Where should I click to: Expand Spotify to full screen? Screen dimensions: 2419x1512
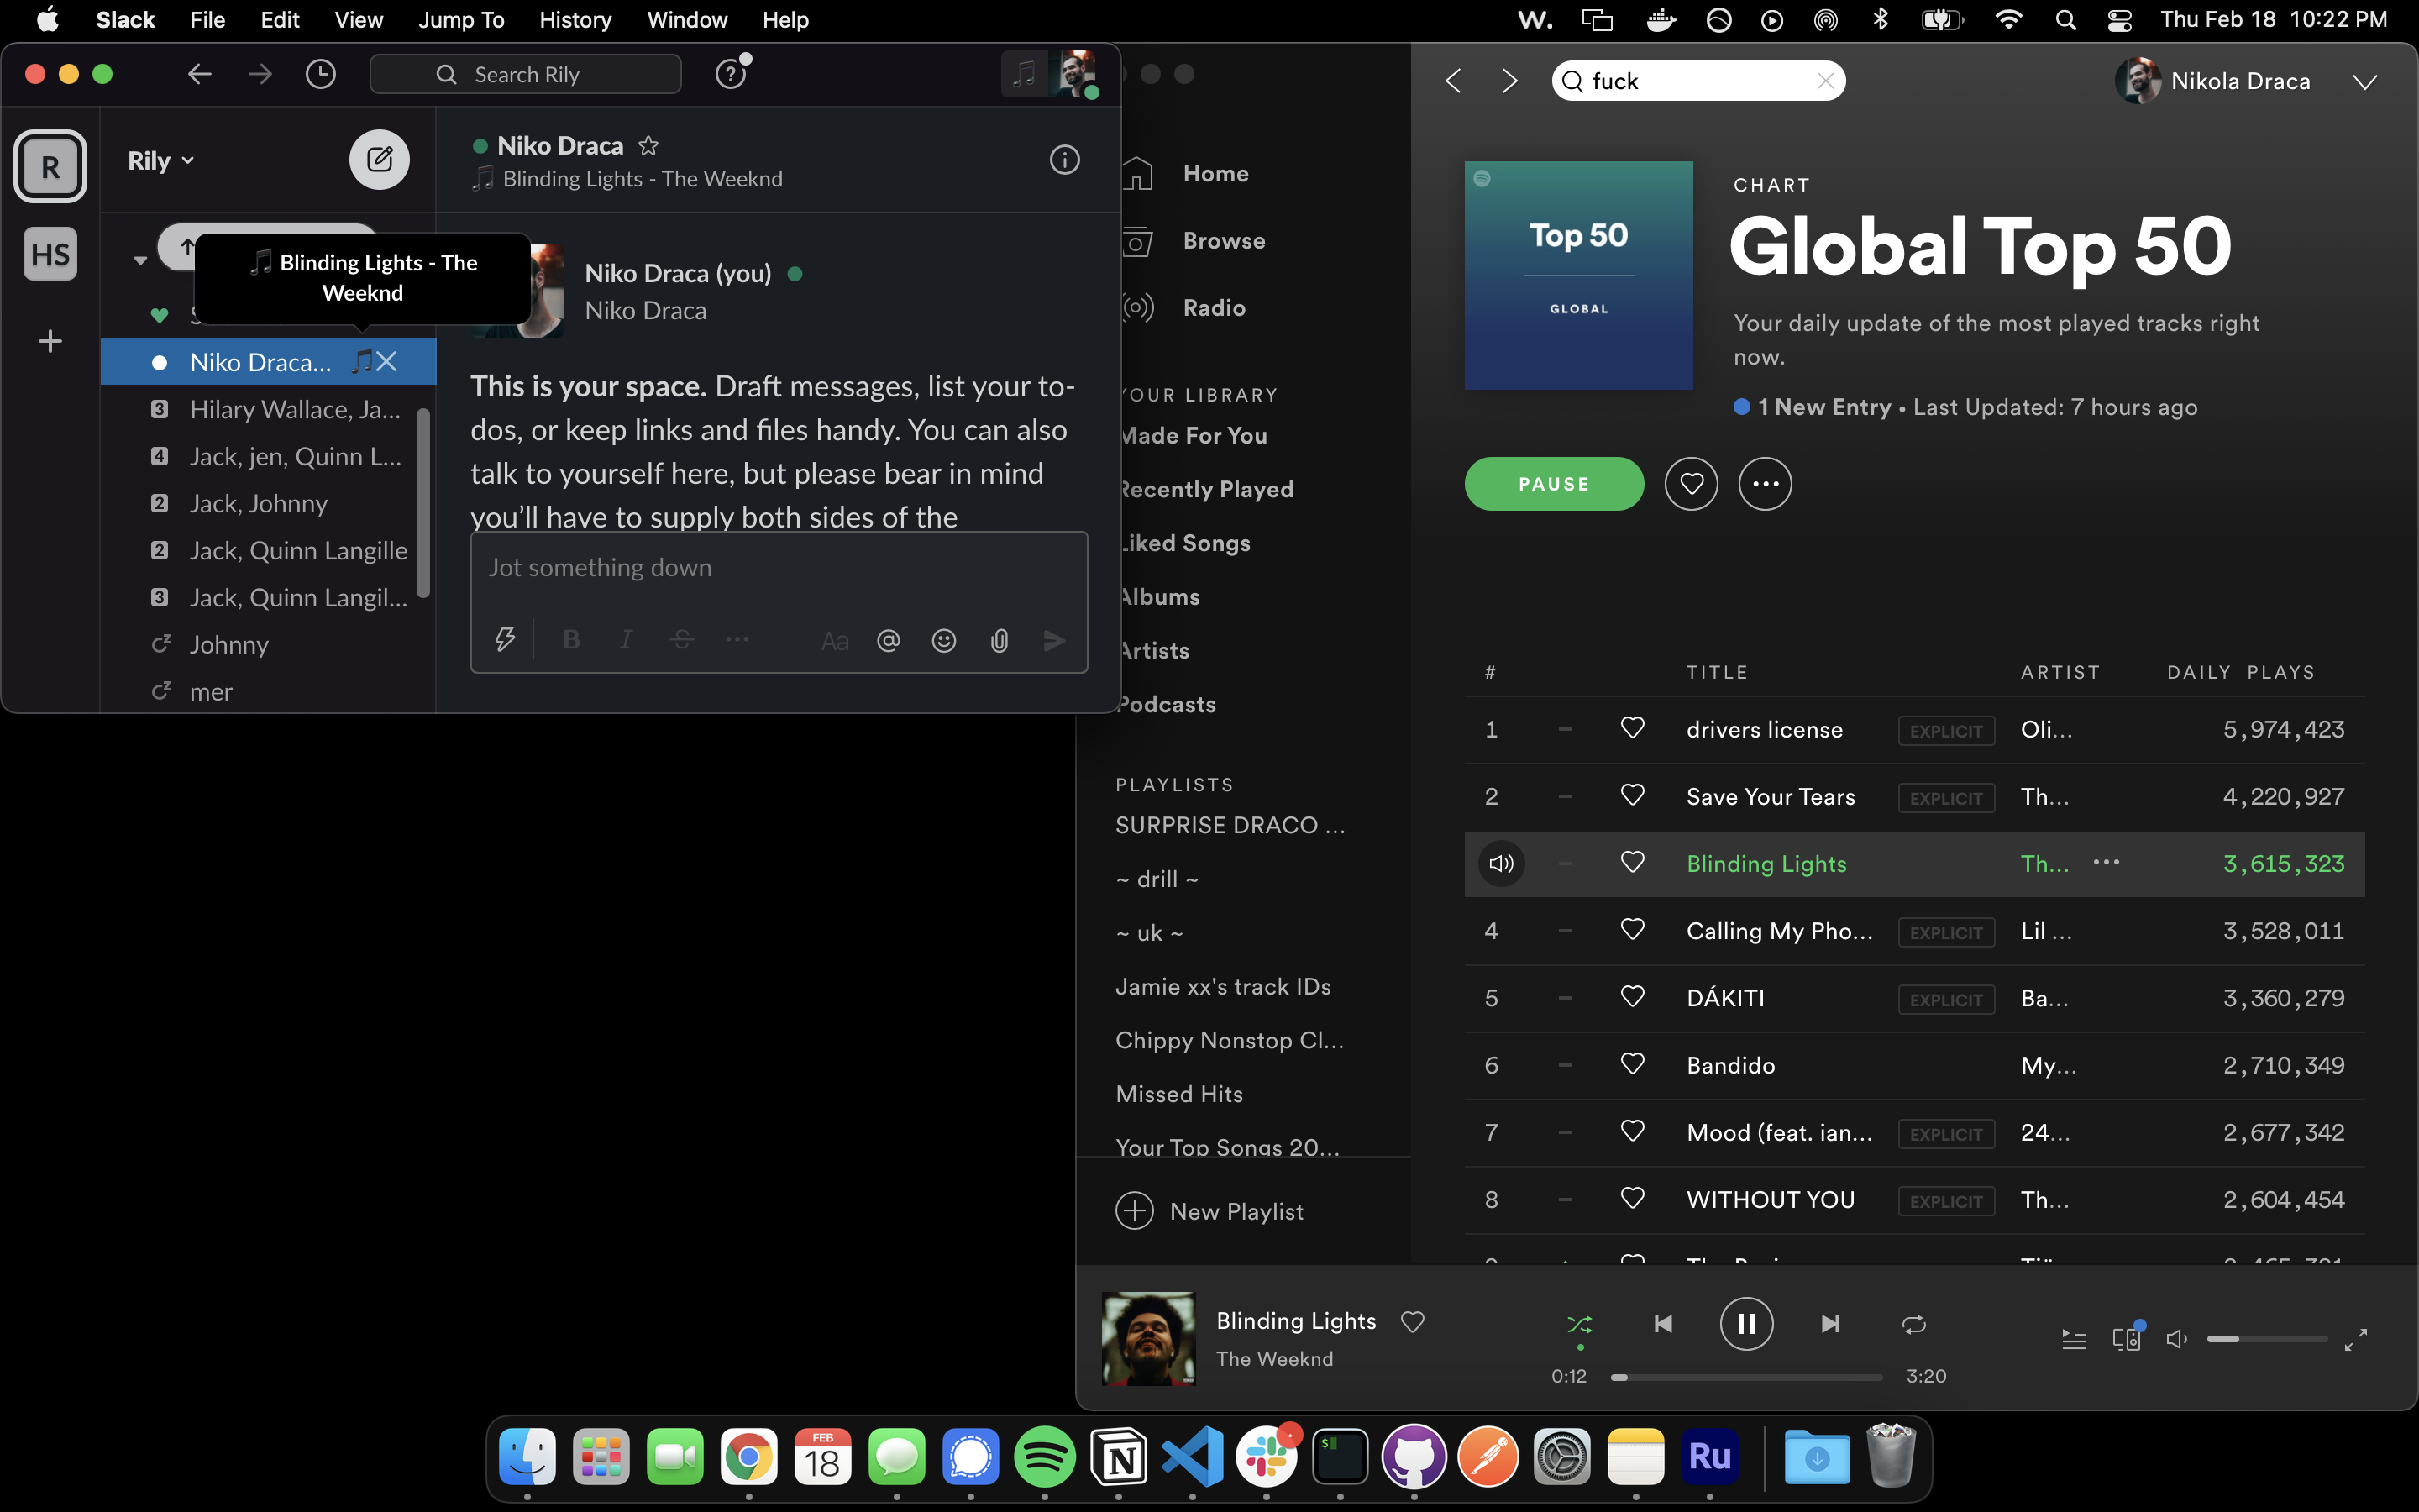tap(2355, 1339)
